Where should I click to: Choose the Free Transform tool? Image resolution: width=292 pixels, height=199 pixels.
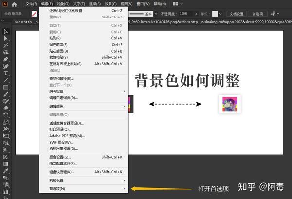tap(6, 136)
